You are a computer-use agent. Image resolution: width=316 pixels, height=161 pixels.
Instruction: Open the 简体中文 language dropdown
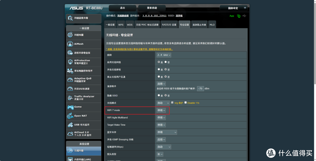(x=233, y=8)
